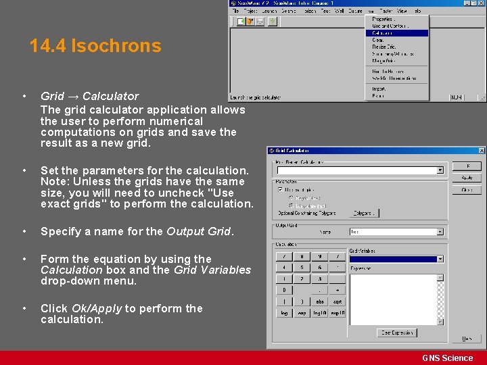Choose Grid and Contour menu entry
This screenshot has height=365, width=487.
tap(397, 26)
